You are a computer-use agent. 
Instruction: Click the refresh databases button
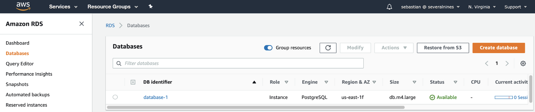tap(328, 48)
